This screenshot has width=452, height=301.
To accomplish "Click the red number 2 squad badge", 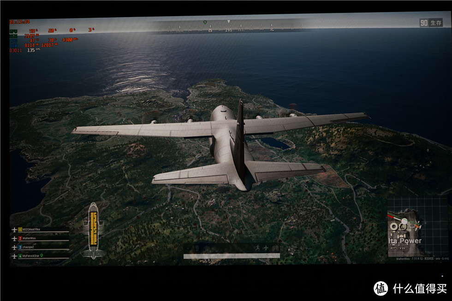I will pos(20,238).
